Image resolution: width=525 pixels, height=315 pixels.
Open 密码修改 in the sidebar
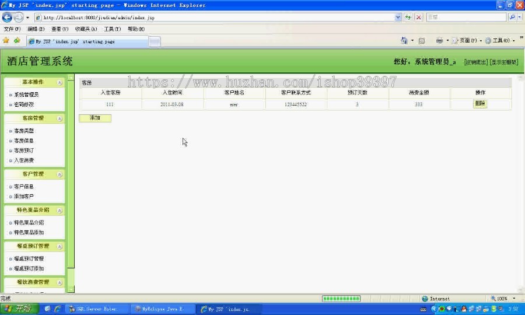tap(24, 104)
